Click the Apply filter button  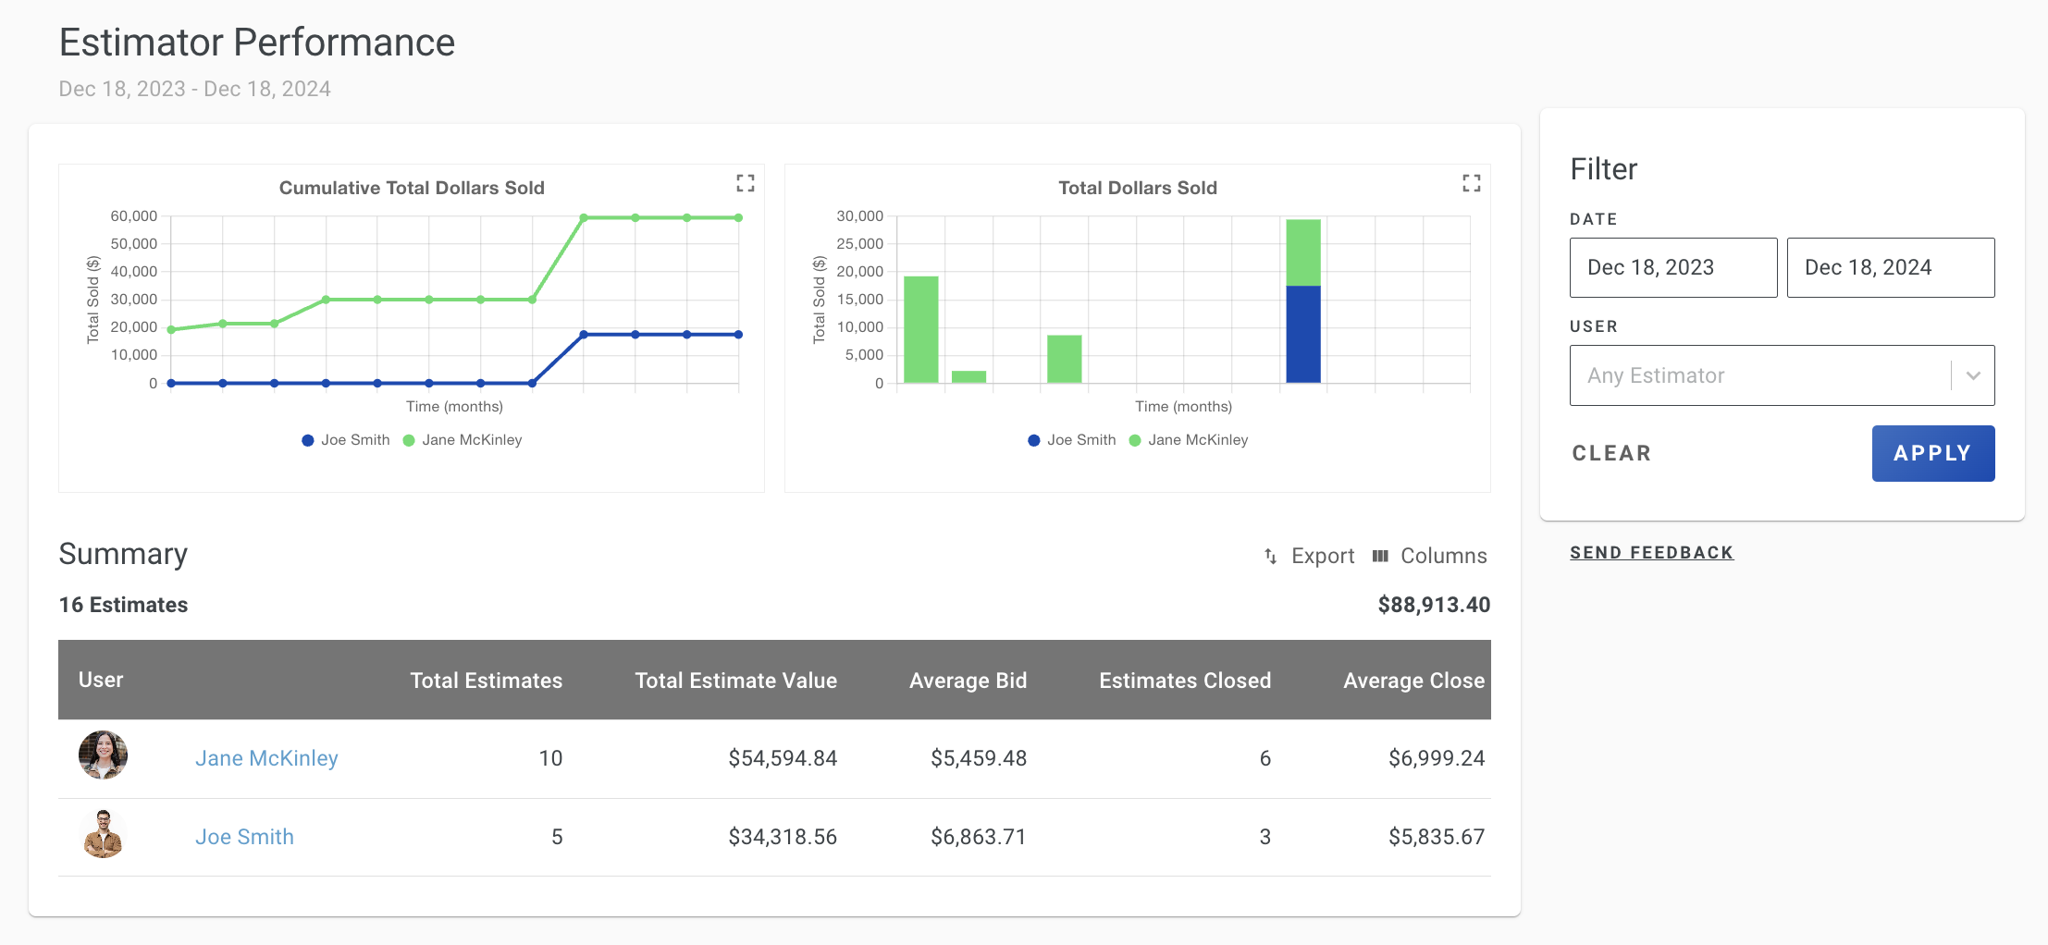click(x=1933, y=453)
